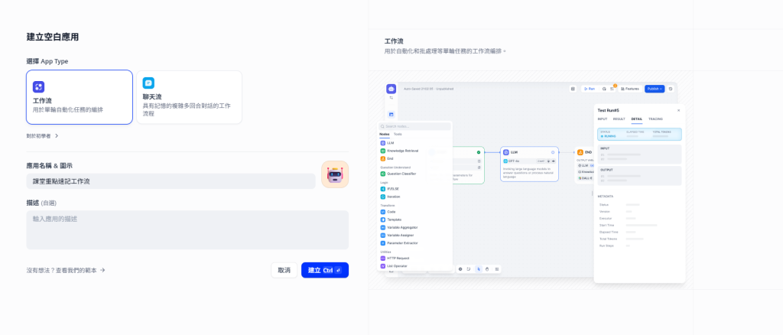Pick the Iteration node icon in list
The image size is (783, 335).
point(383,197)
